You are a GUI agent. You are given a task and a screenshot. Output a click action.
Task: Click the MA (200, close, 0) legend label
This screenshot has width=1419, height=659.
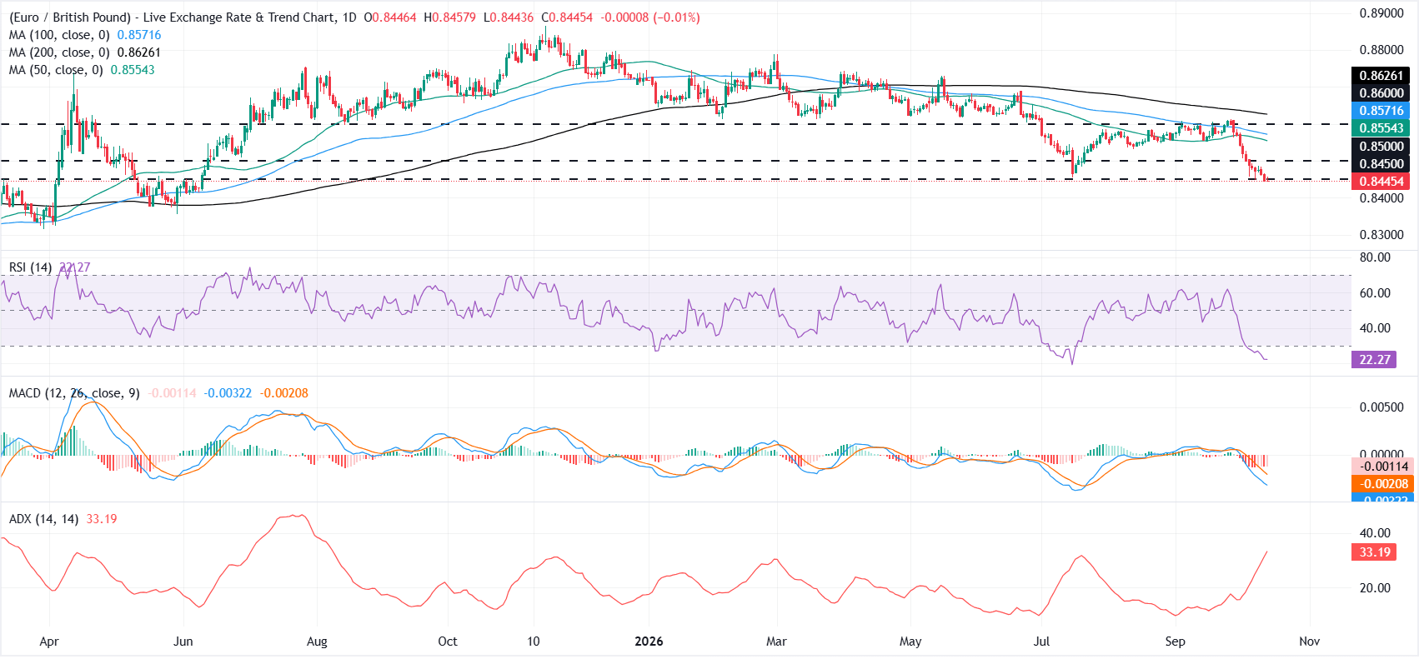point(59,52)
